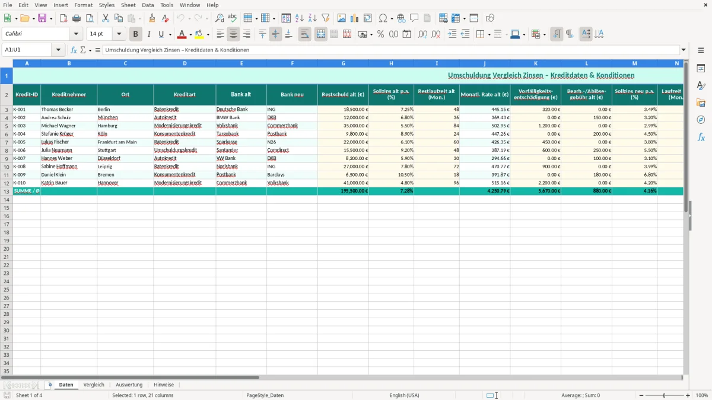Sort descending
Screen dimensions: 712x400
[312, 18]
